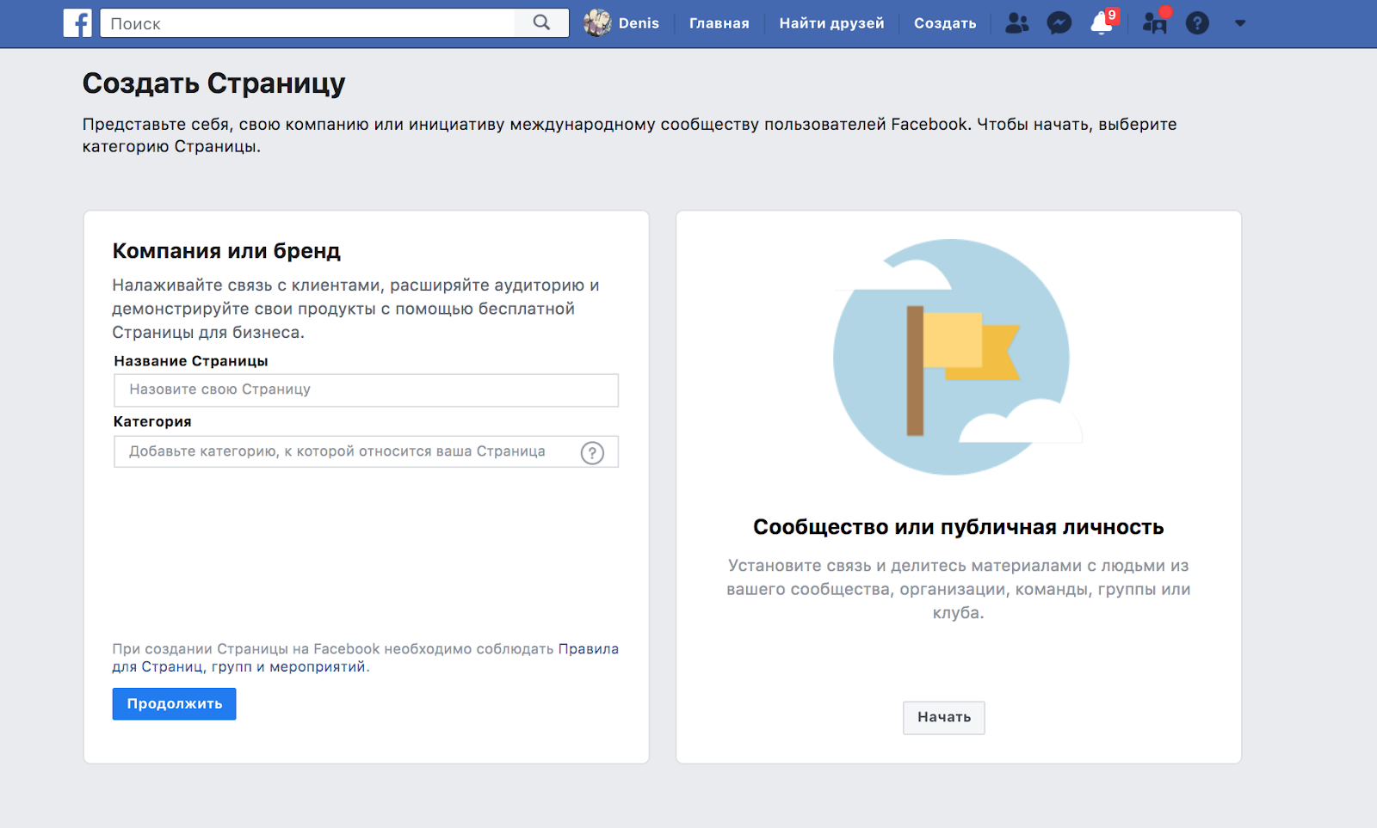1377x828 pixels.
Task: Open Найти друзей in the top bar
Action: (831, 23)
